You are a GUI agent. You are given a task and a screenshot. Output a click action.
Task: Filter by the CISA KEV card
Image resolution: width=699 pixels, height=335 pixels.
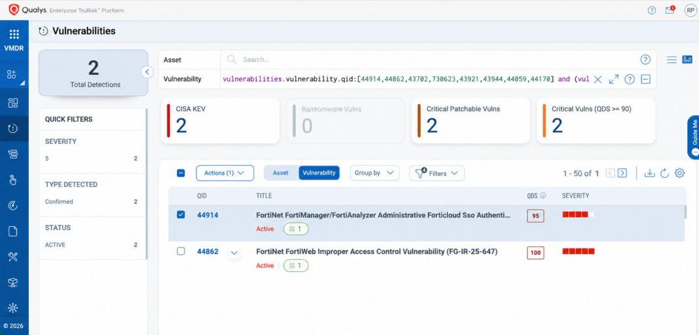coord(220,121)
